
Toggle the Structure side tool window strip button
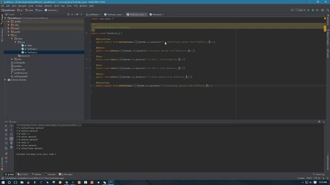point(2,35)
